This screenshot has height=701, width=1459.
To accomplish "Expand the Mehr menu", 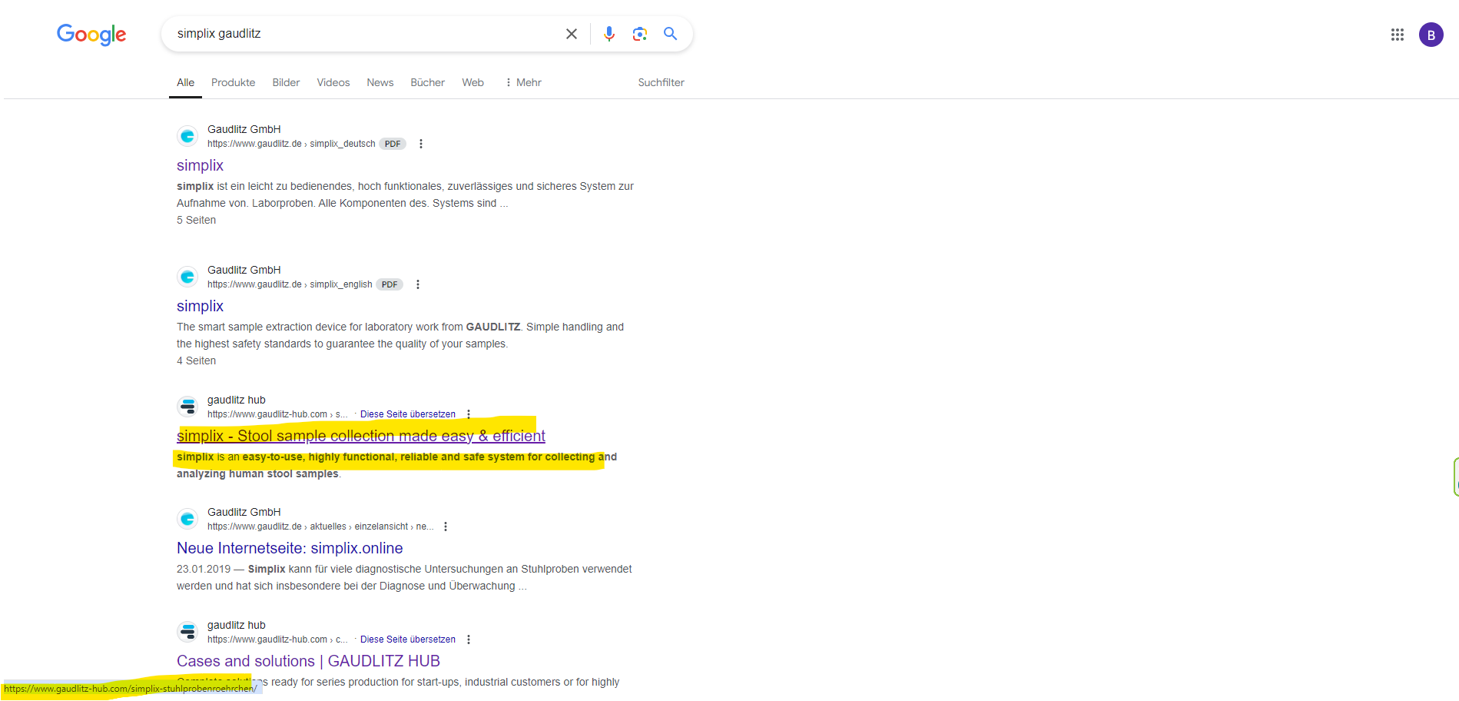I will 523,82.
